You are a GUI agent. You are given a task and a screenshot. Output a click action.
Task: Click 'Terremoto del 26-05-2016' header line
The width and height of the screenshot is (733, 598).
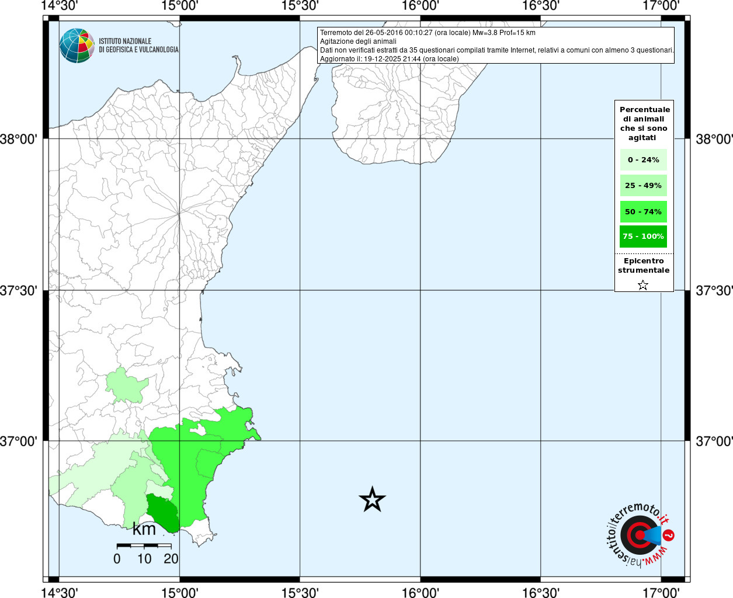coord(428,33)
